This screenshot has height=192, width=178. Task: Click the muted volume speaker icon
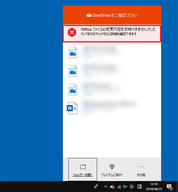click(x=125, y=187)
